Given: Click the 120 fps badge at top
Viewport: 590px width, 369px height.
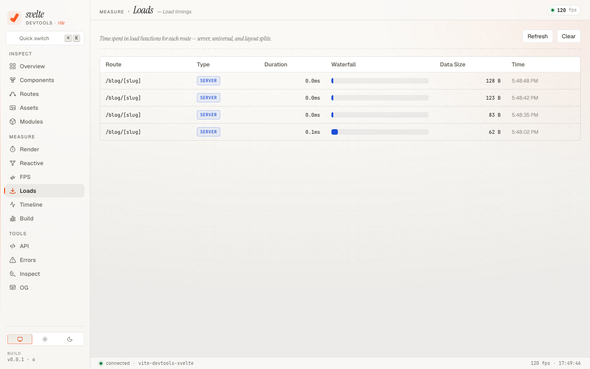Looking at the screenshot, I should click(564, 10).
